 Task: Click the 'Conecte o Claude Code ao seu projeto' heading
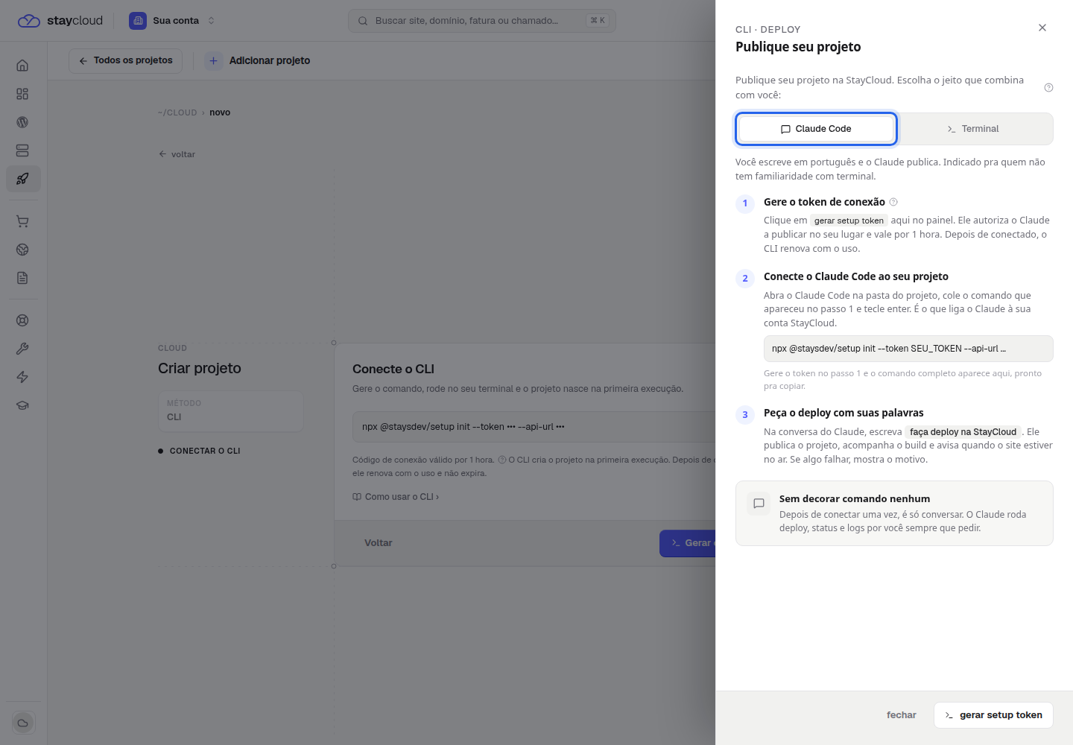(856, 276)
